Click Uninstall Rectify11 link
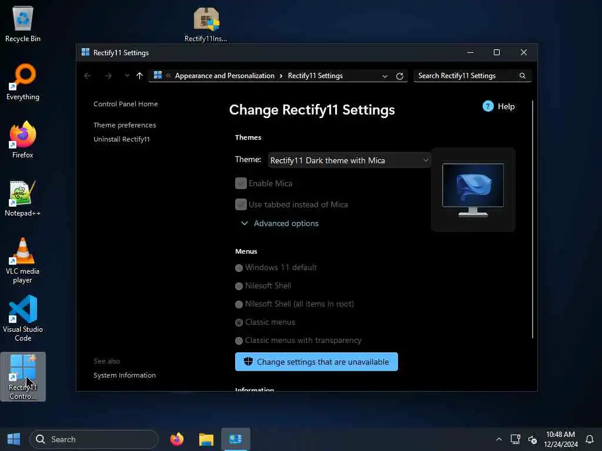This screenshot has height=451, width=602. [122, 139]
